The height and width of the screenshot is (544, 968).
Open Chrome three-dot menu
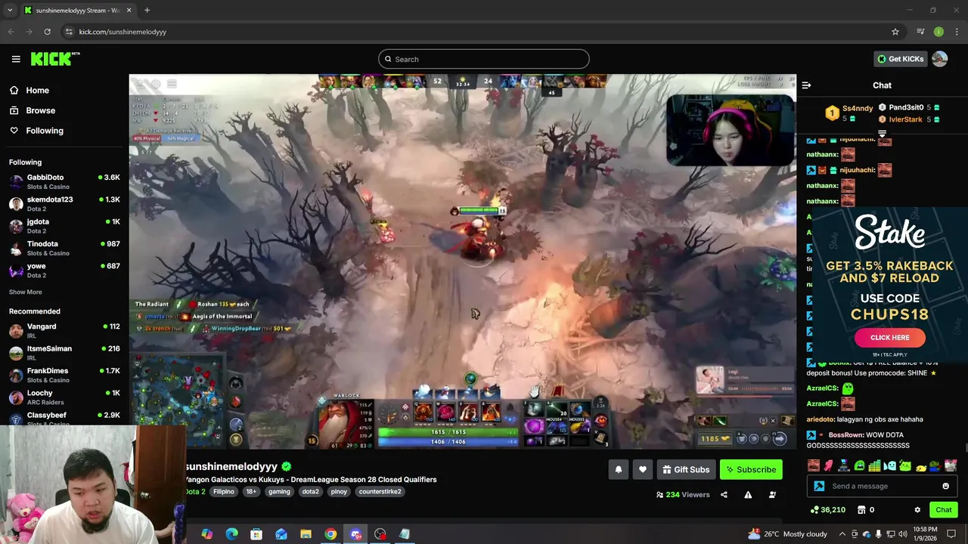click(x=957, y=32)
